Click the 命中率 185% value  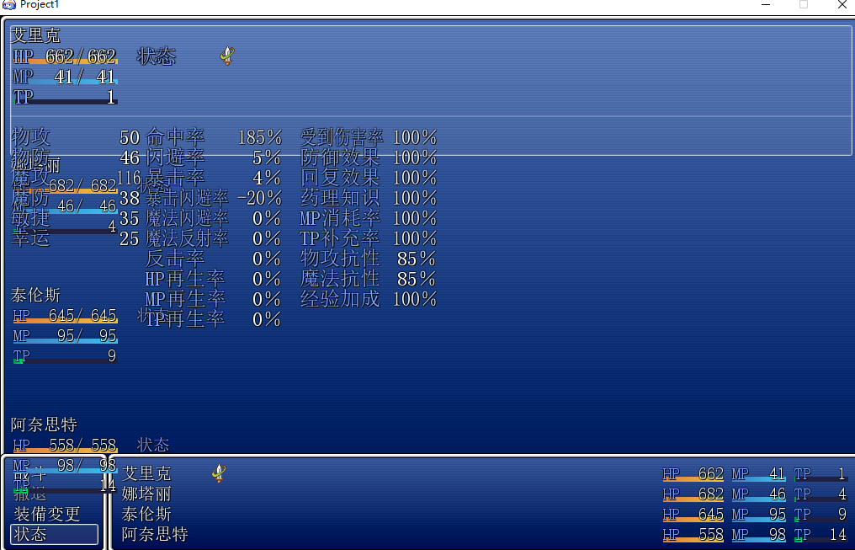pyautogui.click(x=259, y=137)
